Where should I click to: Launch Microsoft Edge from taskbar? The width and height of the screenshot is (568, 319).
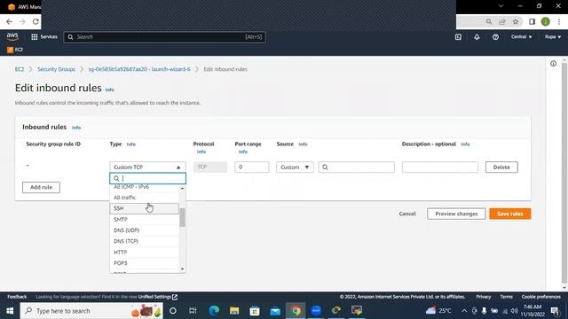pyautogui.click(x=214, y=311)
